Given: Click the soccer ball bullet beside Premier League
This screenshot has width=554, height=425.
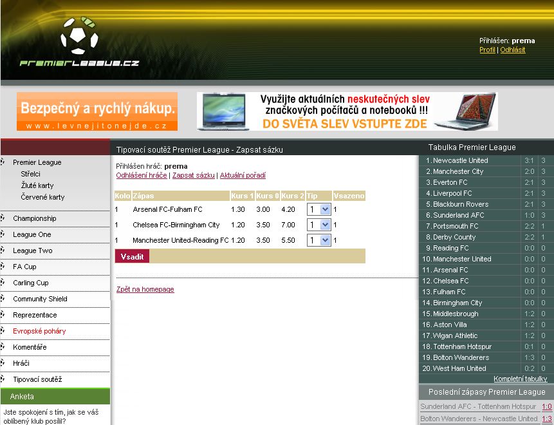Looking at the screenshot, I should 3,162.
